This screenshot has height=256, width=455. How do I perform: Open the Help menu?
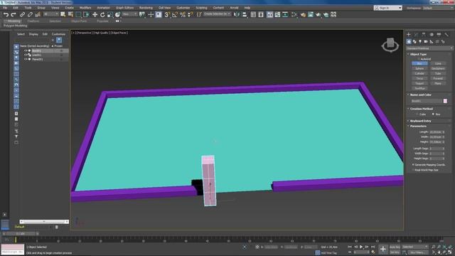(247, 8)
